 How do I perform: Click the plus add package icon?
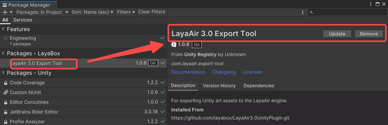pyautogui.click(x=5, y=12)
